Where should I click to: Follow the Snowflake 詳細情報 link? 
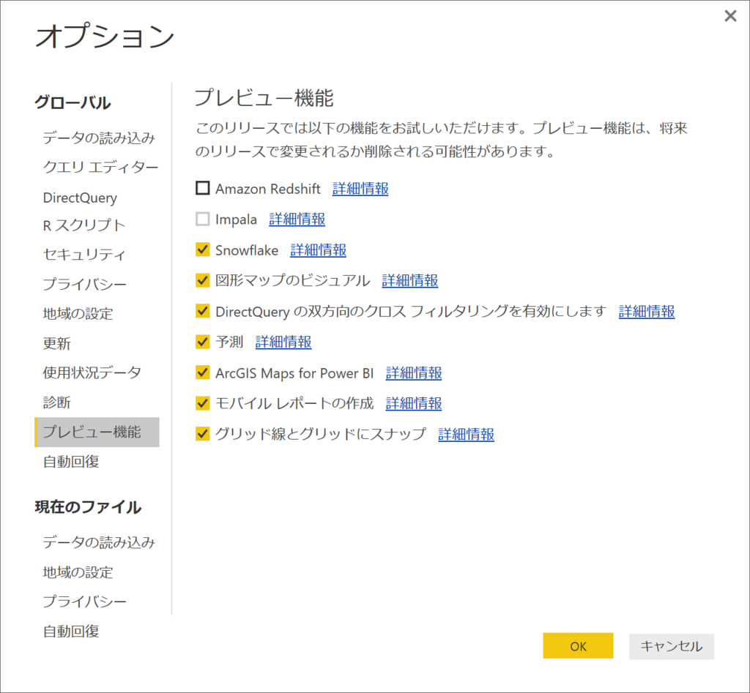pyautogui.click(x=318, y=250)
